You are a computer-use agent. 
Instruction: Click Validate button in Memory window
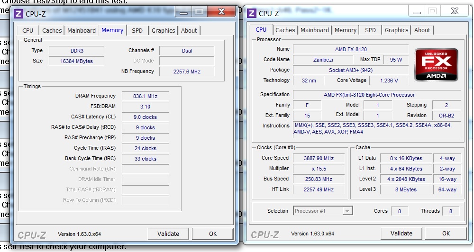click(168, 234)
